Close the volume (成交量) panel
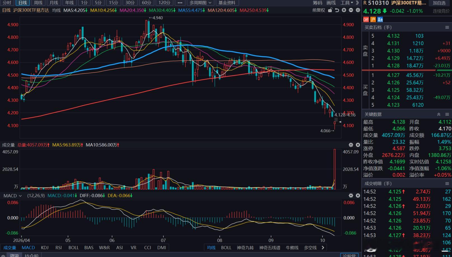Viewport: 452px width, 257px height. pyautogui.click(x=358, y=145)
